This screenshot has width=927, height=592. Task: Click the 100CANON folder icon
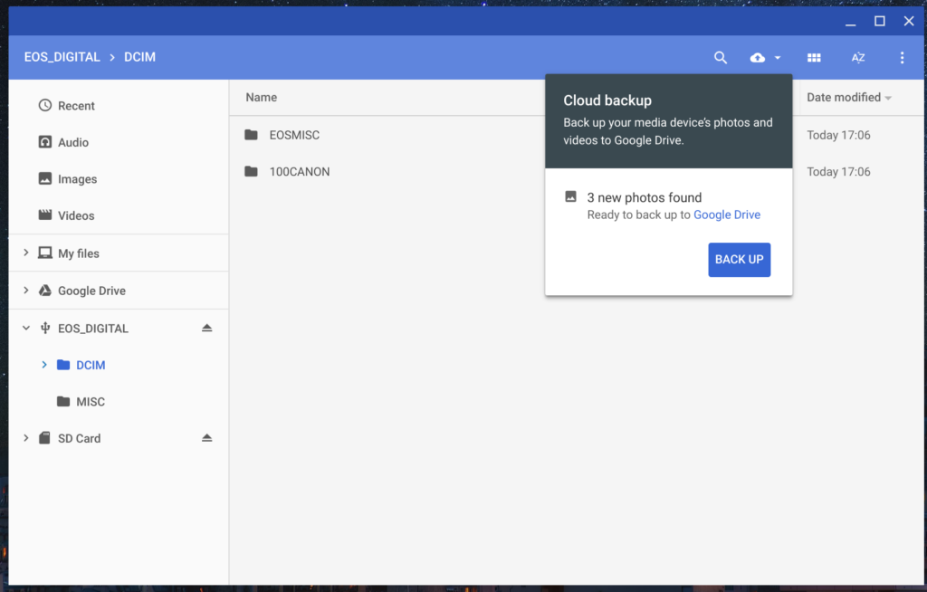pos(252,171)
